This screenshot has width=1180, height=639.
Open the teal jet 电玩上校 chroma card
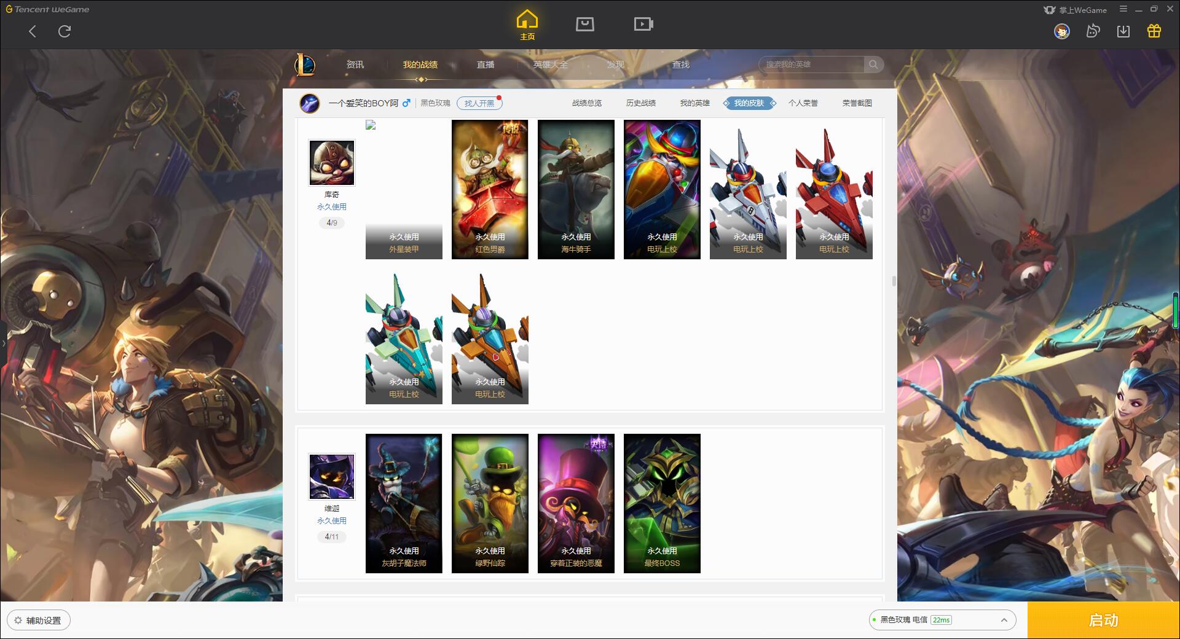404,335
